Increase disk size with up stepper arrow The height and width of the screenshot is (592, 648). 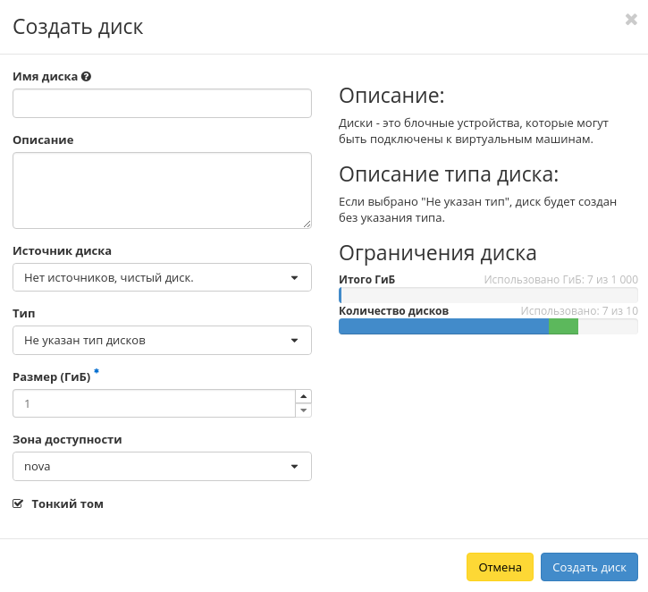tap(303, 396)
